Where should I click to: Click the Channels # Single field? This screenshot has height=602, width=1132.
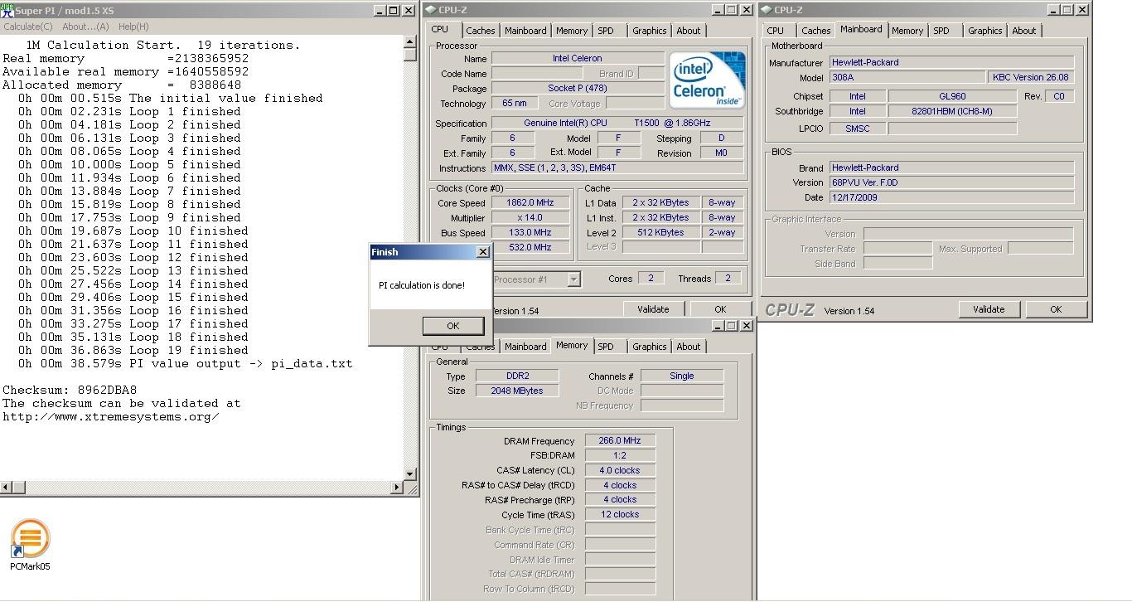[681, 376]
